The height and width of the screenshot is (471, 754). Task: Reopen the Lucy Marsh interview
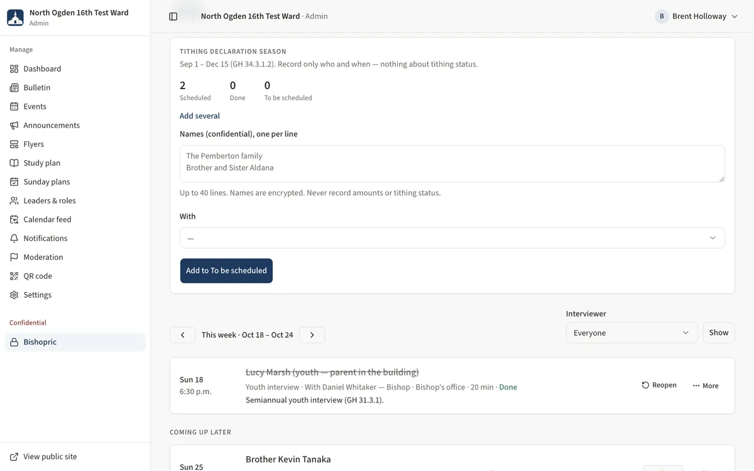pyautogui.click(x=659, y=386)
